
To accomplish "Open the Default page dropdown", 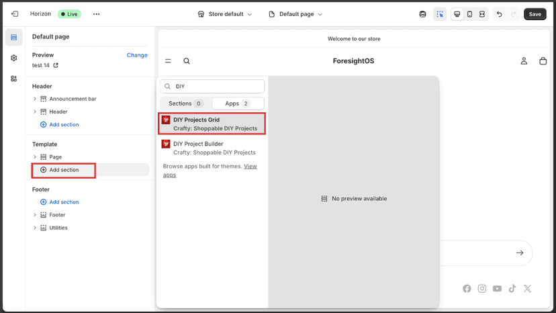I will pos(295,14).
